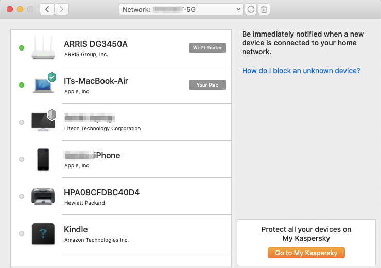Click the 'Hewlett Packard' vendor text
This screenshot has width=381, height=268.
coord(84,203)
